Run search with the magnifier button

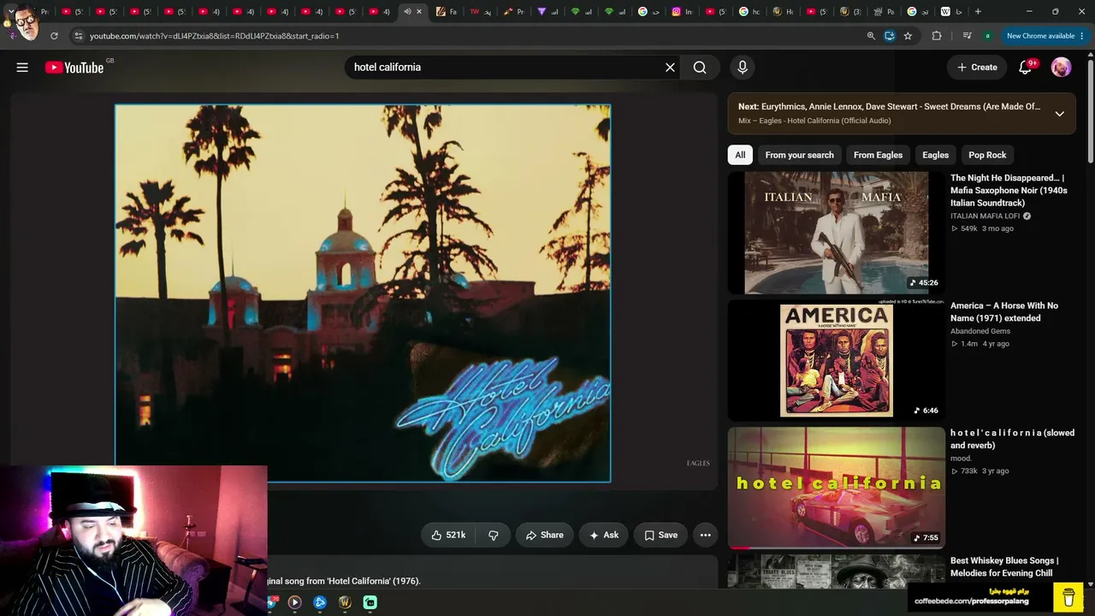click(x=700, y=67)
